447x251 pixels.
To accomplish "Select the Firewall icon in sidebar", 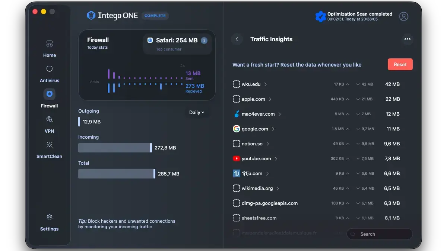I will pos(49,94).
